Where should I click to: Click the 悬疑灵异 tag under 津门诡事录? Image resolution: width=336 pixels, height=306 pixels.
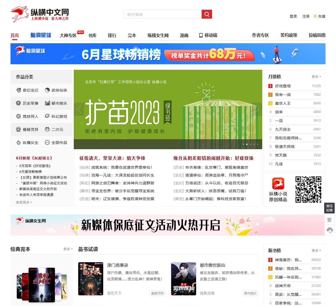[157, 293]
